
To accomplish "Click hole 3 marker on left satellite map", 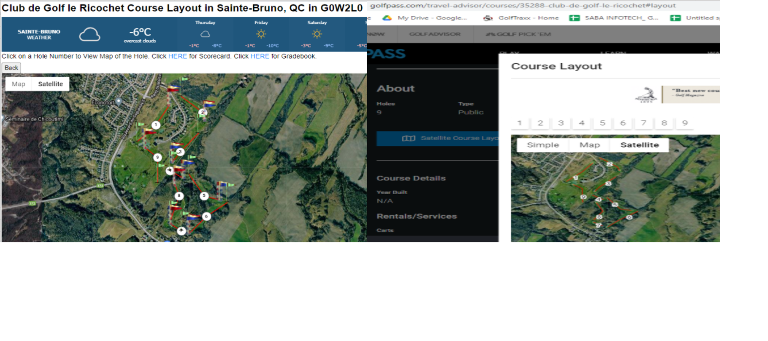I will pos(180,152).
